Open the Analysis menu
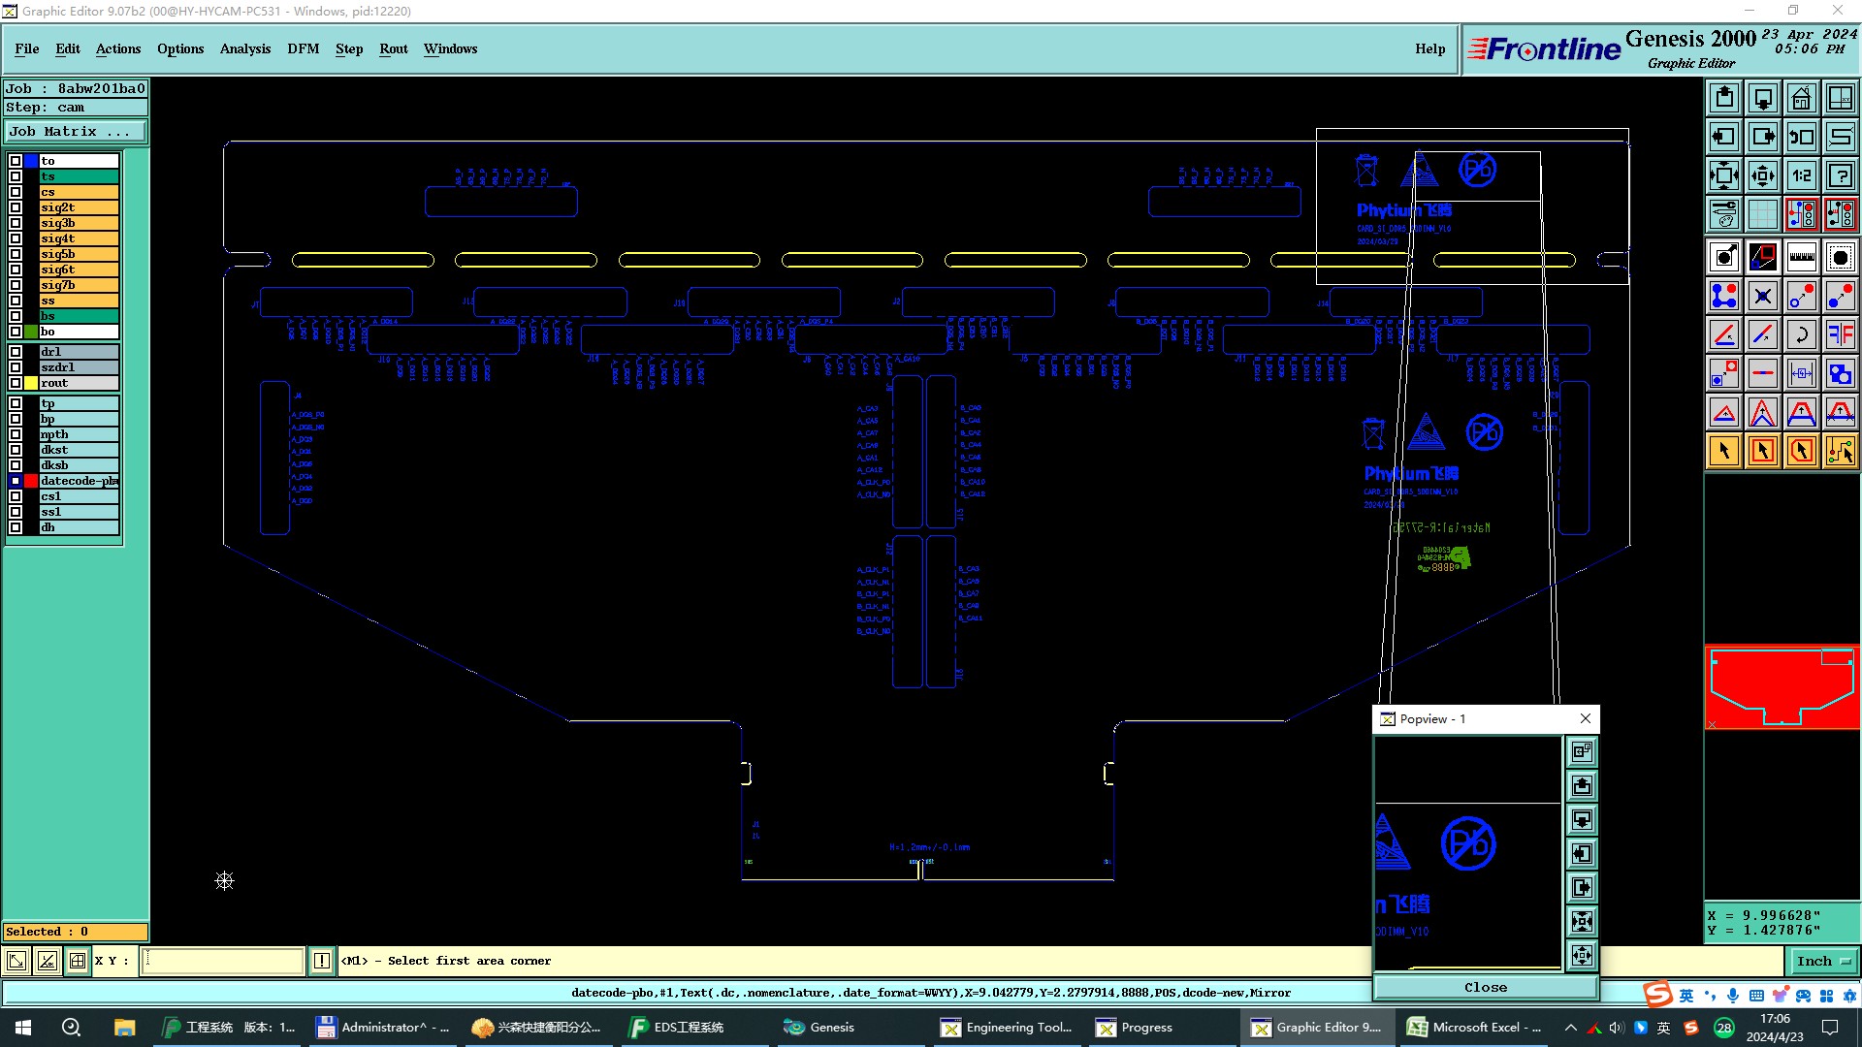 coord(244,48)
